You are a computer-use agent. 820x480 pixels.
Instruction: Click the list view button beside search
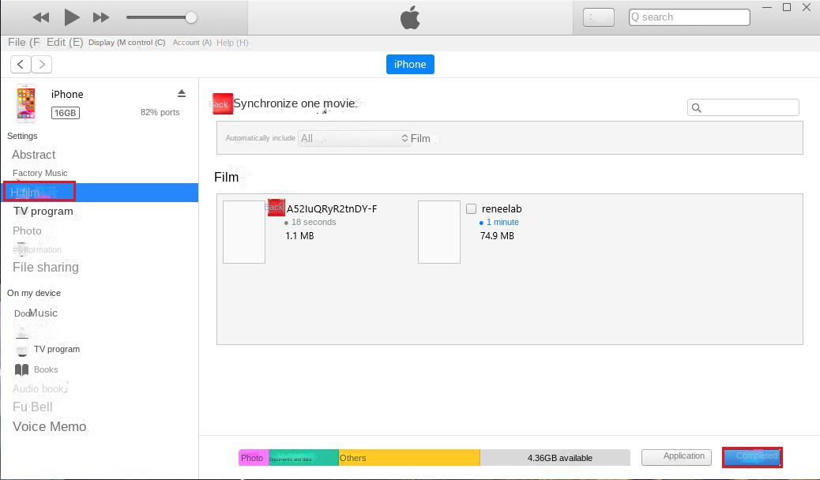click(x=598, y=17)
